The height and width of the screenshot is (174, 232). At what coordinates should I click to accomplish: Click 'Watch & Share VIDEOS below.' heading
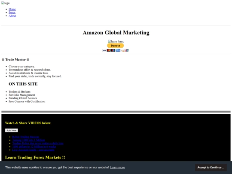[x=28, y=123]
